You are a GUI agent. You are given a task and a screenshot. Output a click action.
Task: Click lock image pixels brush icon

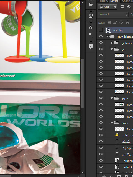pos(115,22)
